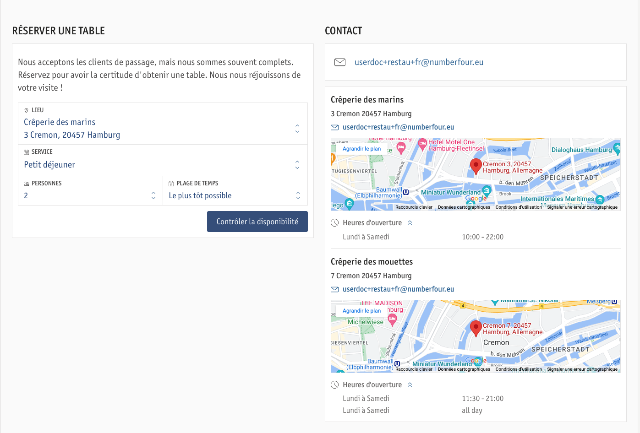Click Signaler une erreur cartographique on second map
The height and width of the screenshot is (433, 640).
point(582,369)
